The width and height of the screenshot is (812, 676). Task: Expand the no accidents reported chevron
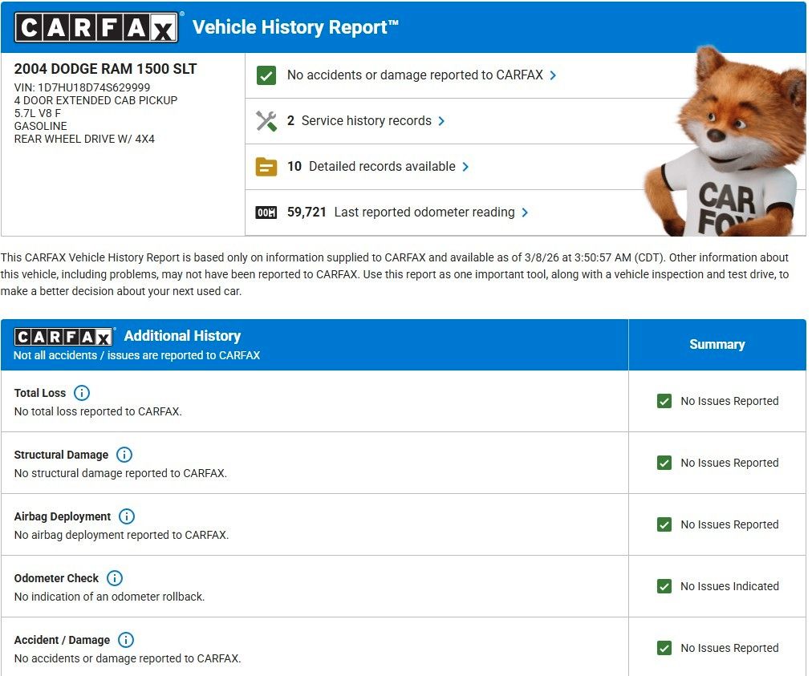(554, 75)
